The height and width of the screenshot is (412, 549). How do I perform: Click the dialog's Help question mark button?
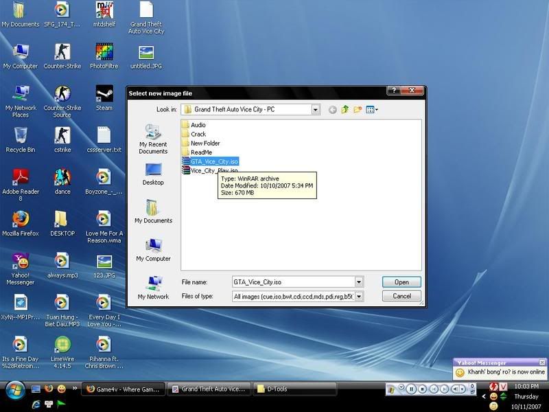(x=394, y=91)
